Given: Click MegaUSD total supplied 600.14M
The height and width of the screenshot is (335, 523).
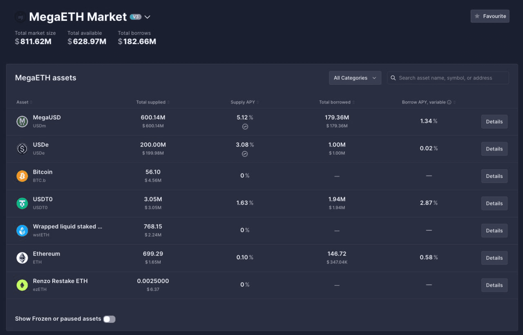Looking at the screenshot, I should point(153,117).
